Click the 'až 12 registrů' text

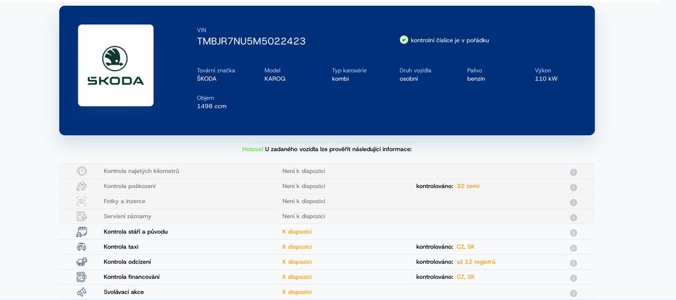476,262
